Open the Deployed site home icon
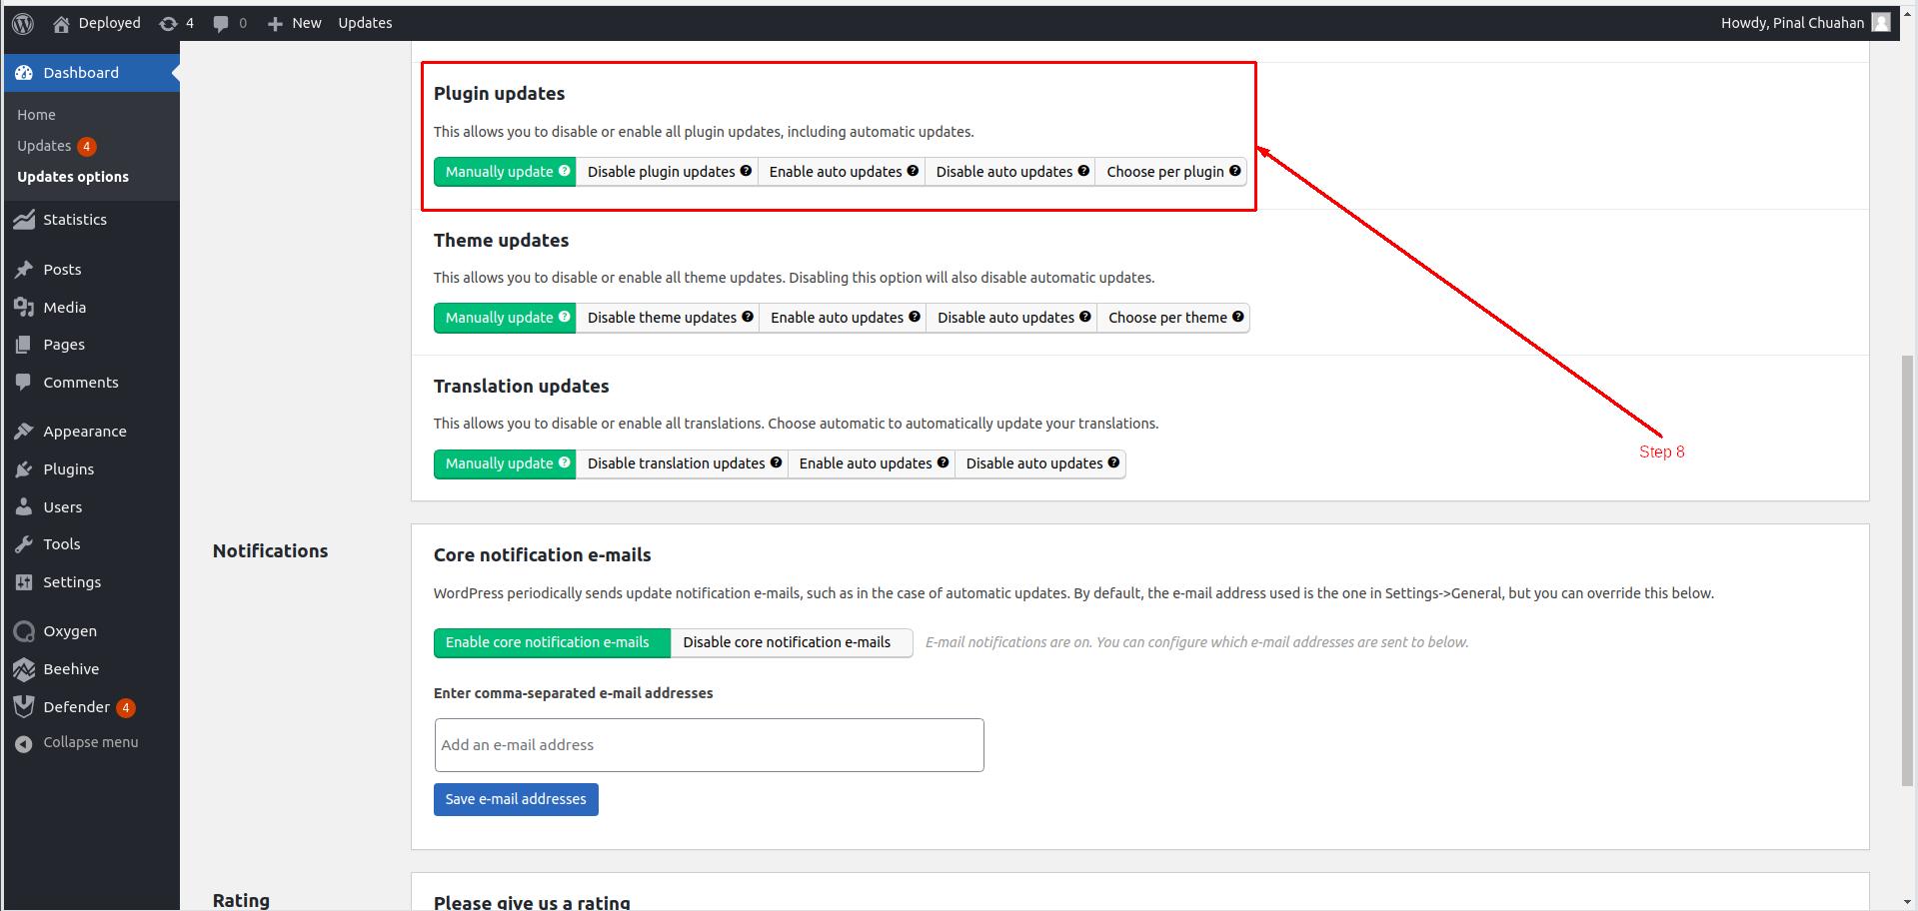The image size is (1918, 911). pyautogui.click(x=61, y=23)
